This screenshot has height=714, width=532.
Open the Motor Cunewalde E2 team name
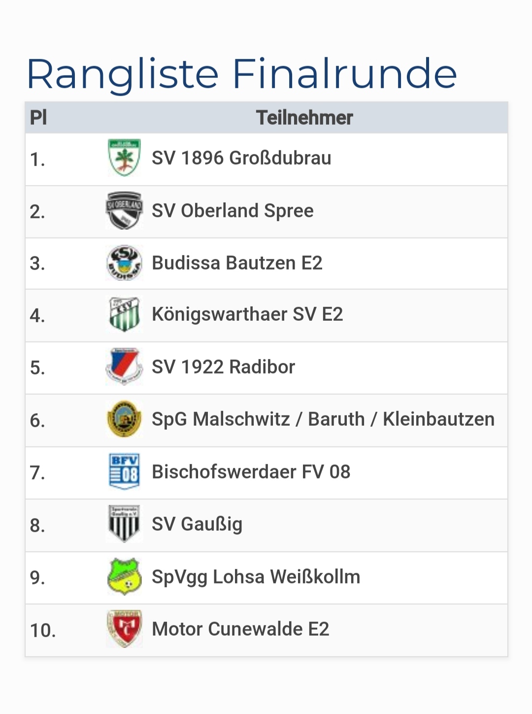coord(240,629)
